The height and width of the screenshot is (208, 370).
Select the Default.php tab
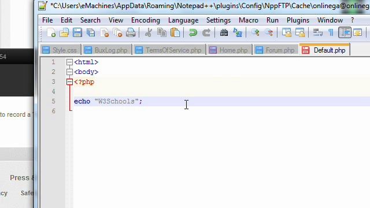(x=325, y=50)
